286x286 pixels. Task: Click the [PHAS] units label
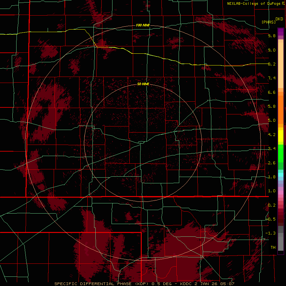[x=269, y=22]
